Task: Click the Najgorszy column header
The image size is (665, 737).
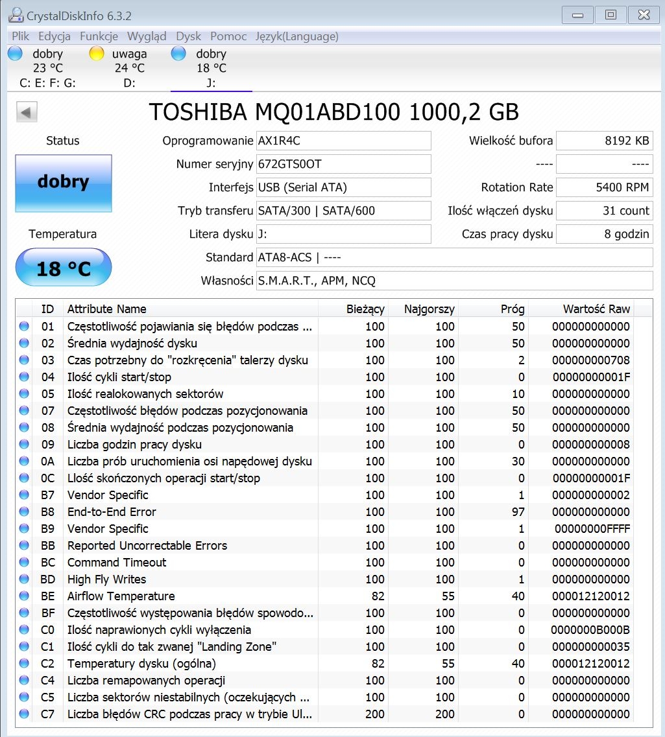Action: click(x=424, y=309)
